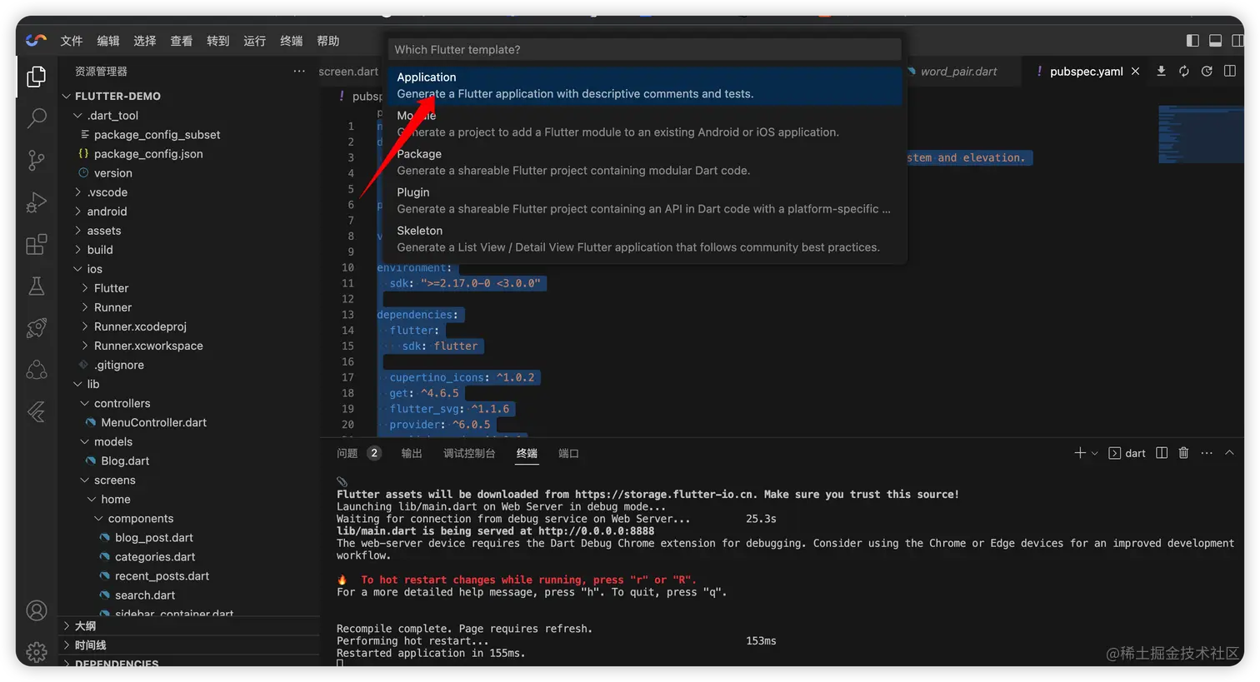Open categories.dart file
Viewport: 1260px width, 682px height.
[189, 556]
